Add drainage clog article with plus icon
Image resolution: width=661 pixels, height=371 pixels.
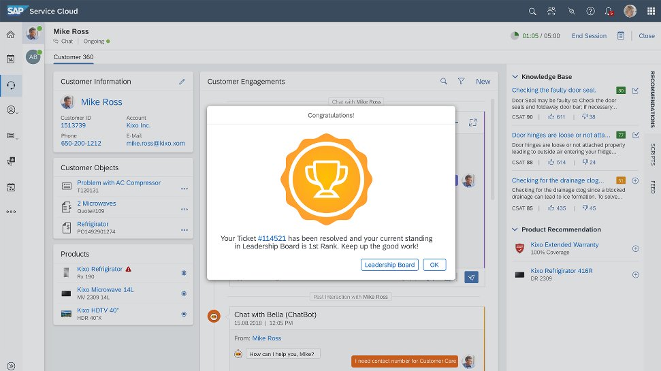(635, 181)
